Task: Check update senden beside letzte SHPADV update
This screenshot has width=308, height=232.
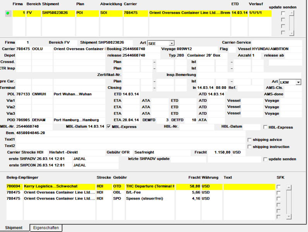Action: tap(265, 159)
